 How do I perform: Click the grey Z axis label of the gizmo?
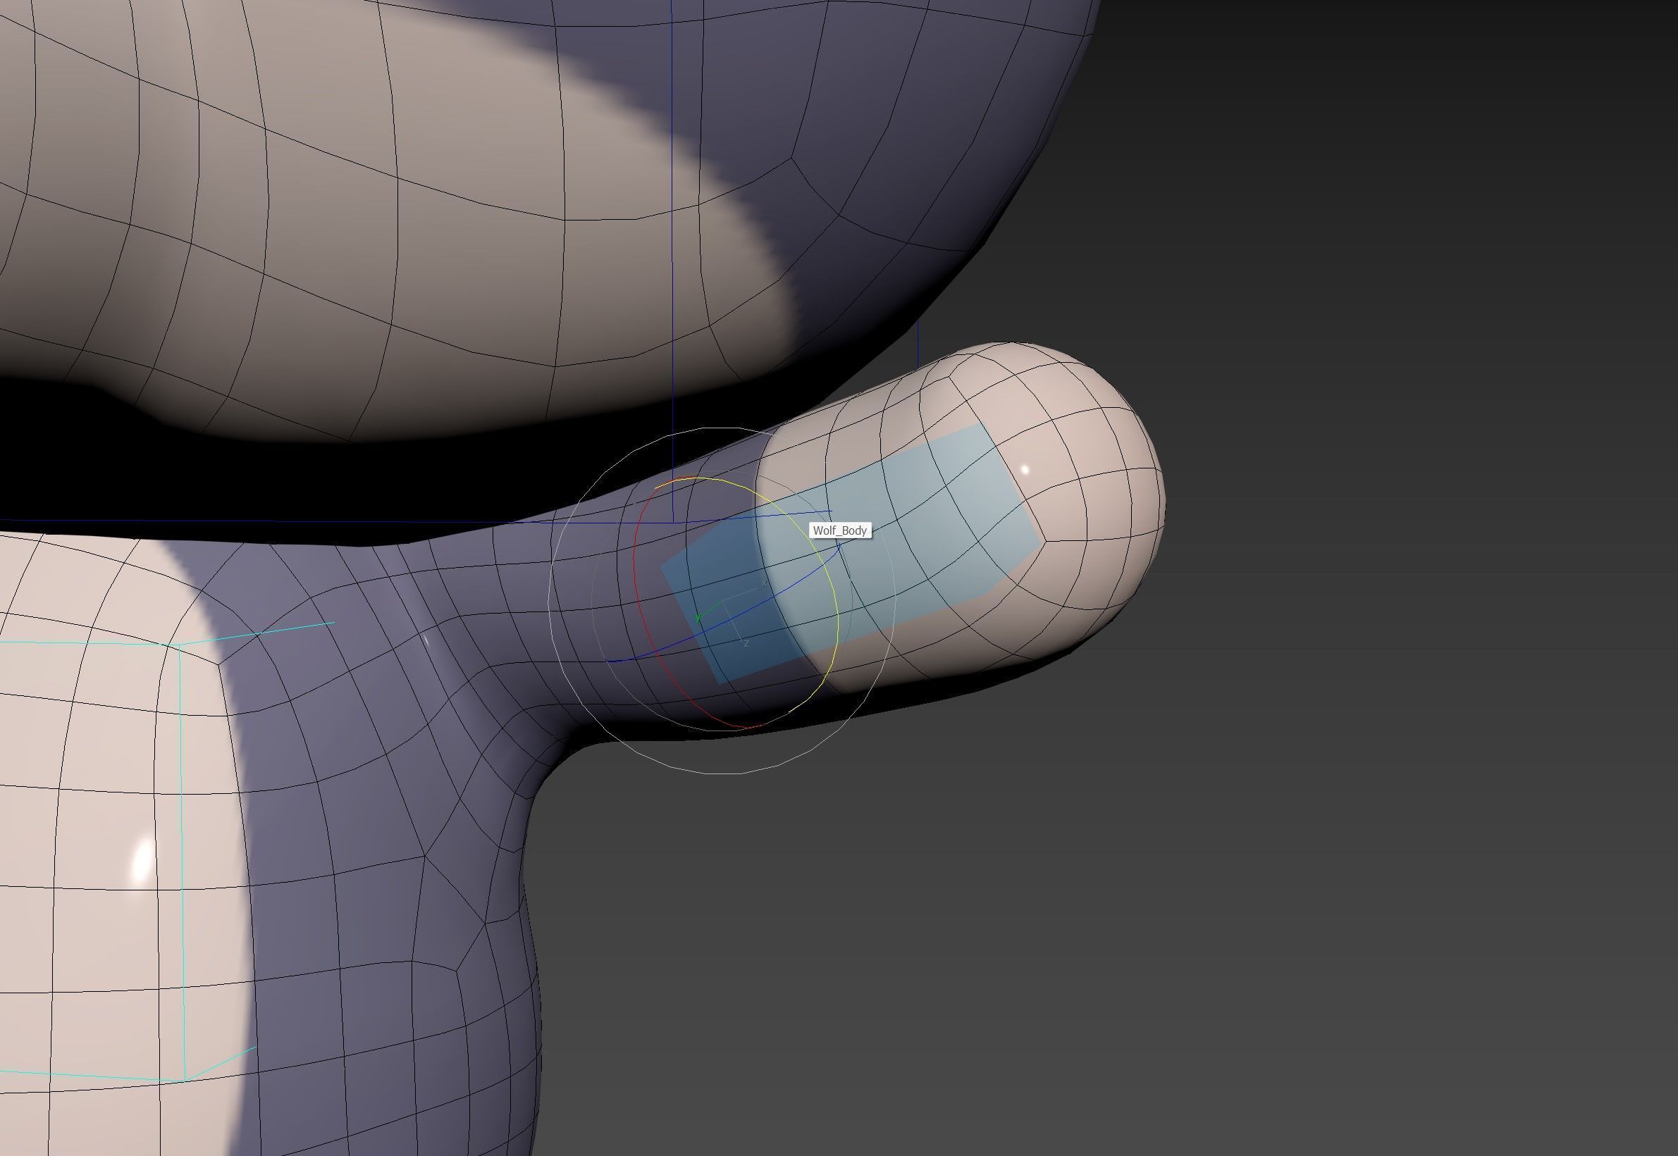(x=746, y=643)
